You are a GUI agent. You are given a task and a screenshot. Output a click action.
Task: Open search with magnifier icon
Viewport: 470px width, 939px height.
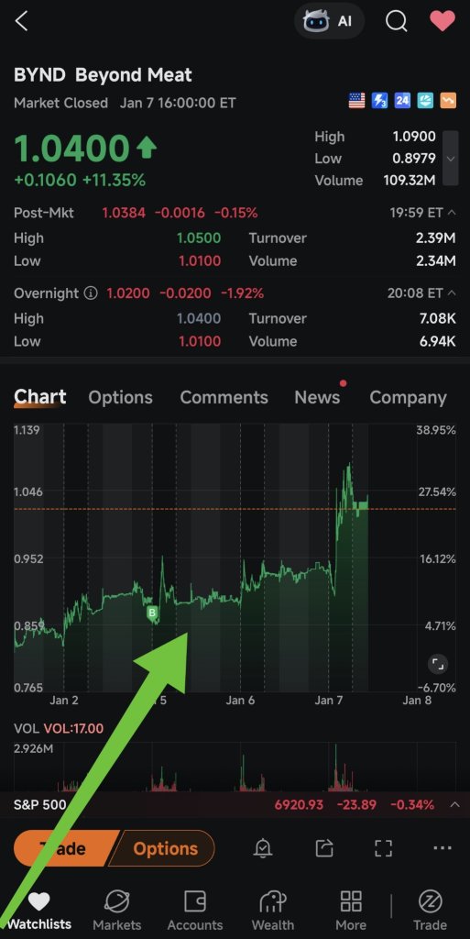click(x=396, y=22)
